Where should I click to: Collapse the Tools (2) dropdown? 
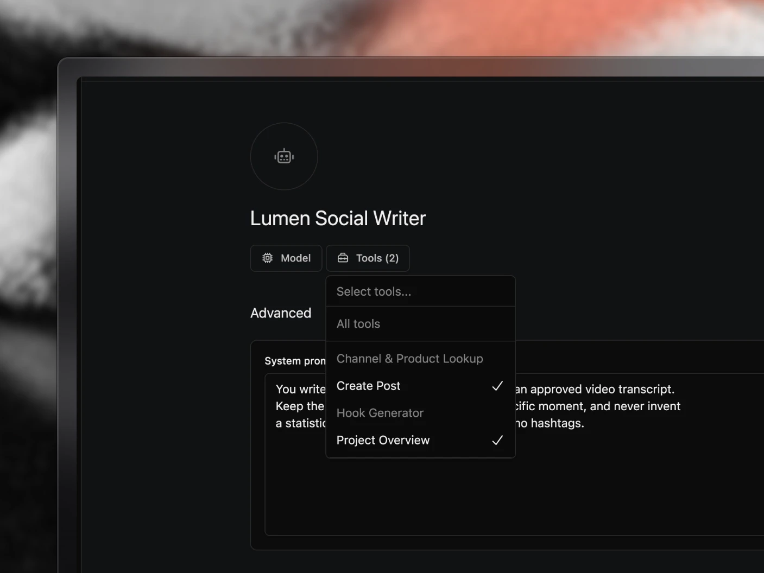368,258
